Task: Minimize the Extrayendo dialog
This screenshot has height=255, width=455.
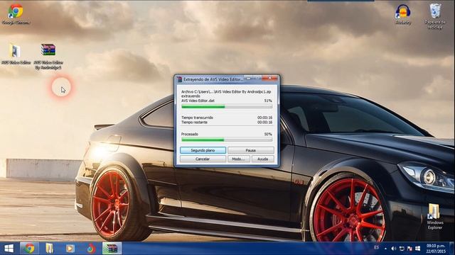Action: click(x=249, y=78)
